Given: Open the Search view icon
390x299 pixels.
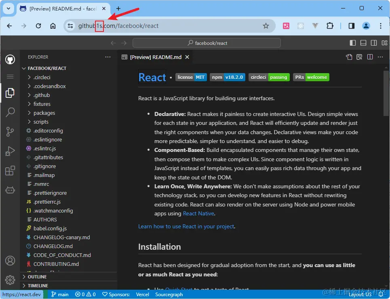Looking at the screenshot, I should point(10,112).
